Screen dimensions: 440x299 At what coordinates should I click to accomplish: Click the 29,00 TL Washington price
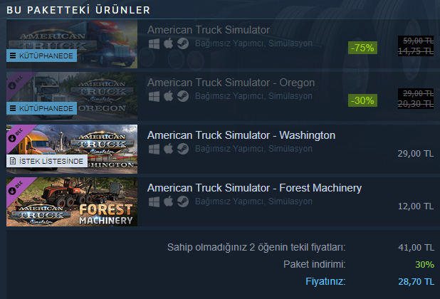(x=416, y=154)
